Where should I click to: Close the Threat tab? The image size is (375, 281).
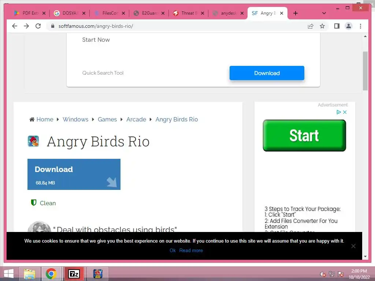click(203, 13)
